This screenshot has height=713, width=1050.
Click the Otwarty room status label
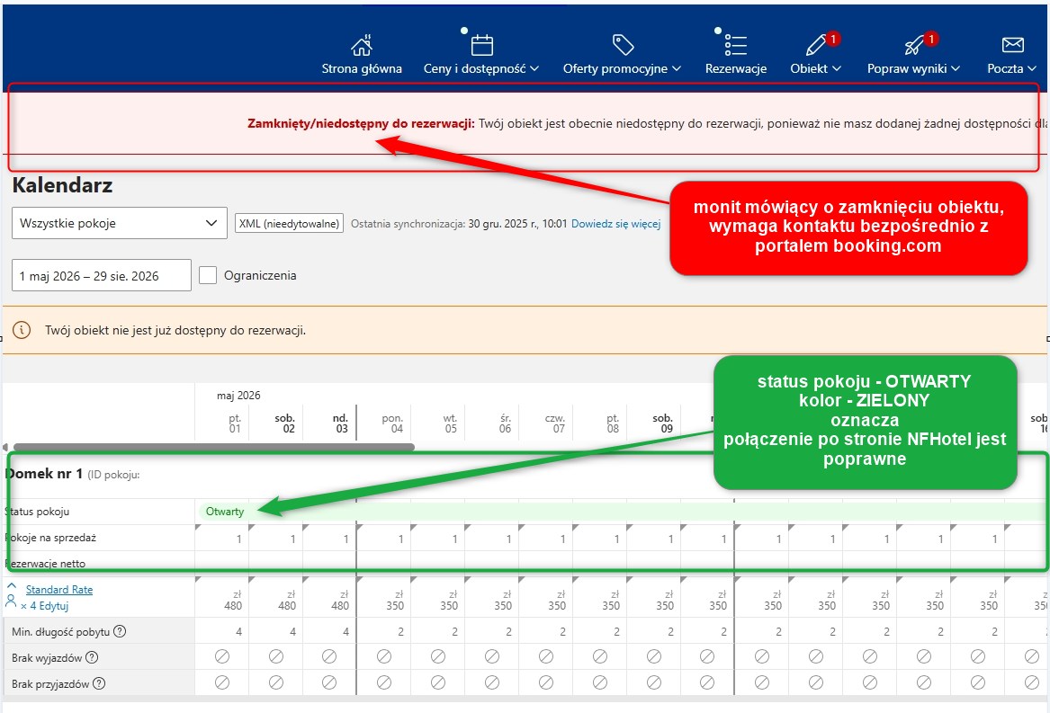click(x=224, y=512)
